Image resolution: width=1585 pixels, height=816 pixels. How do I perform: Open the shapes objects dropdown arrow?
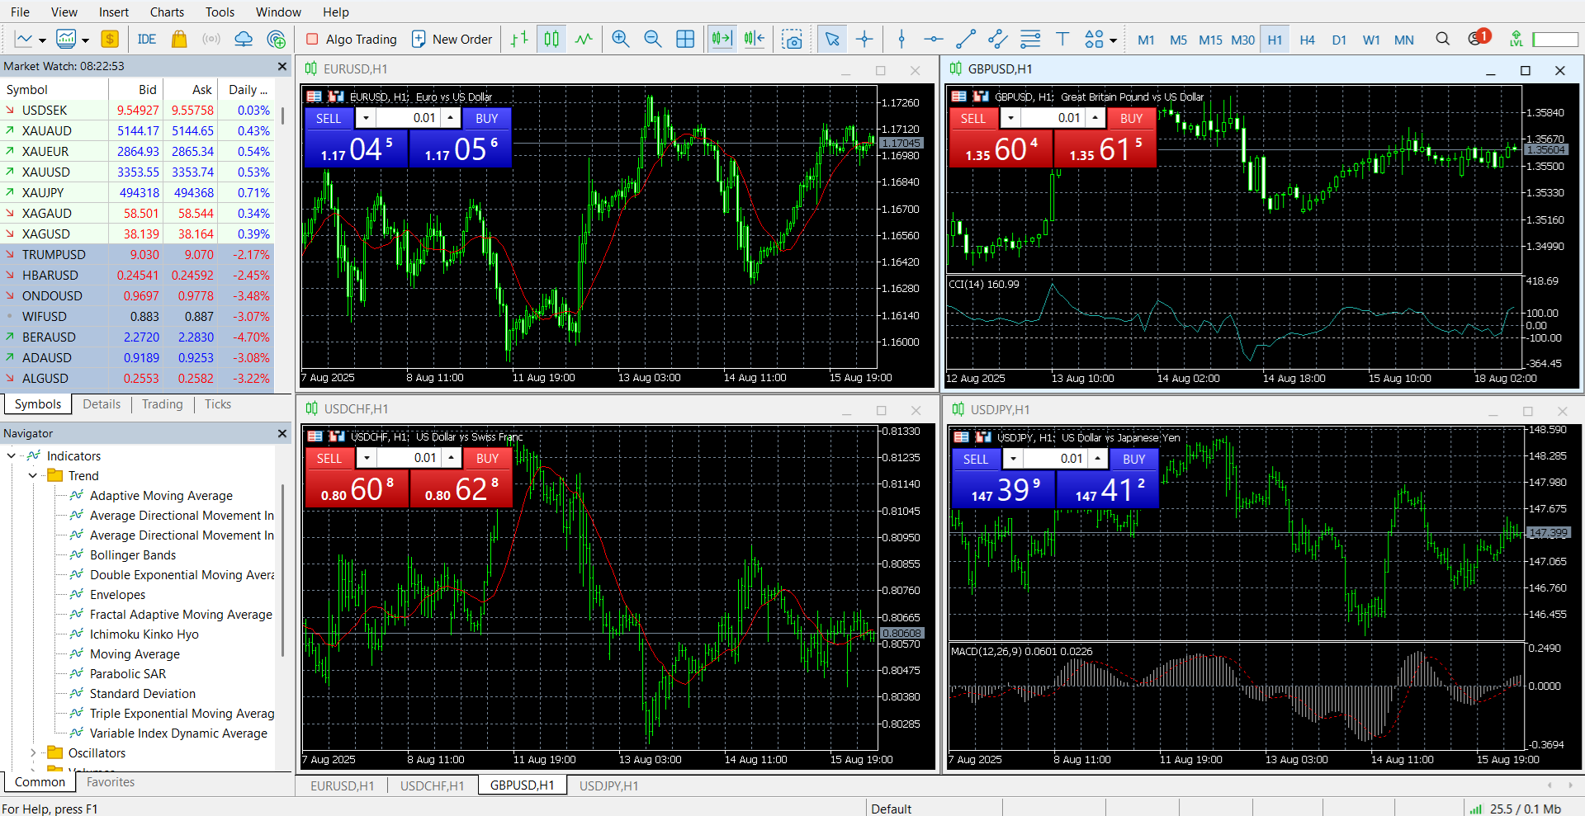pyautogui.click(x=1113, y=40)
